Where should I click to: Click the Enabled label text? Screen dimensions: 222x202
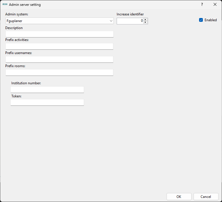coord(210,20)
